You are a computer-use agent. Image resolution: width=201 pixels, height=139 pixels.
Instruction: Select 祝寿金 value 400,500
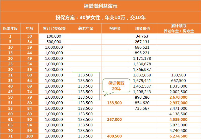click(114, 136)
